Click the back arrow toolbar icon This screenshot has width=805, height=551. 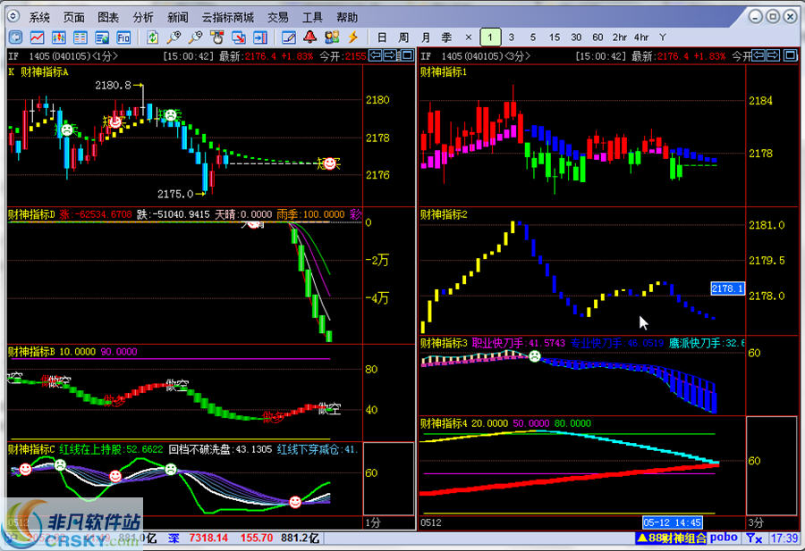16,37
